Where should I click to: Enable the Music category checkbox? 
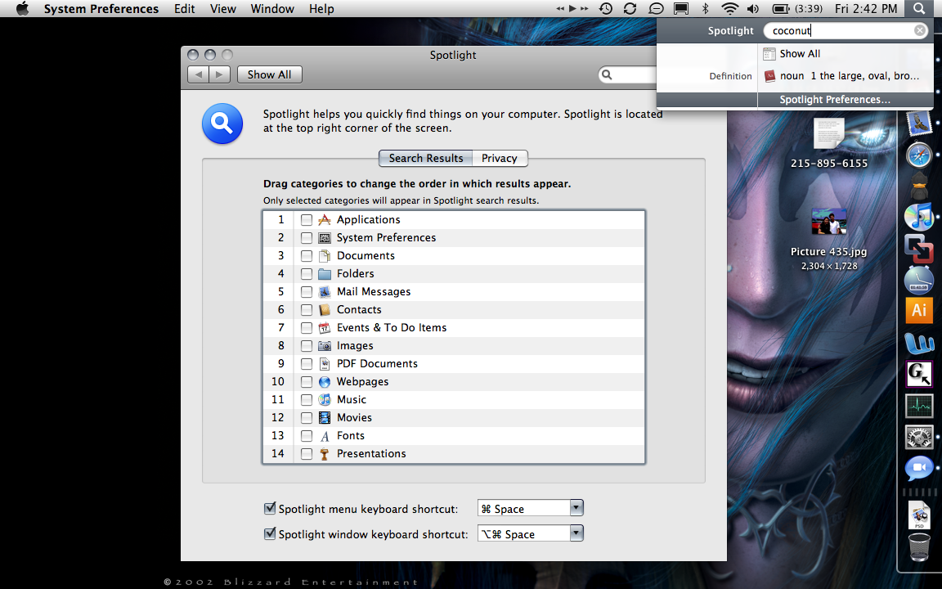307,400
